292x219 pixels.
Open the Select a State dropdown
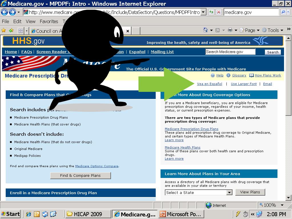[198, 192]
